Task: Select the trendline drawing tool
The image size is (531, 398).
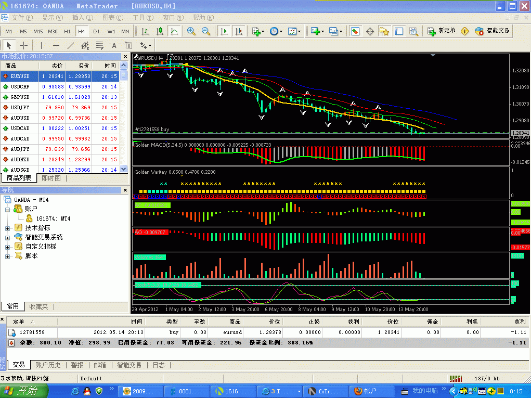Action: [71, 46]
